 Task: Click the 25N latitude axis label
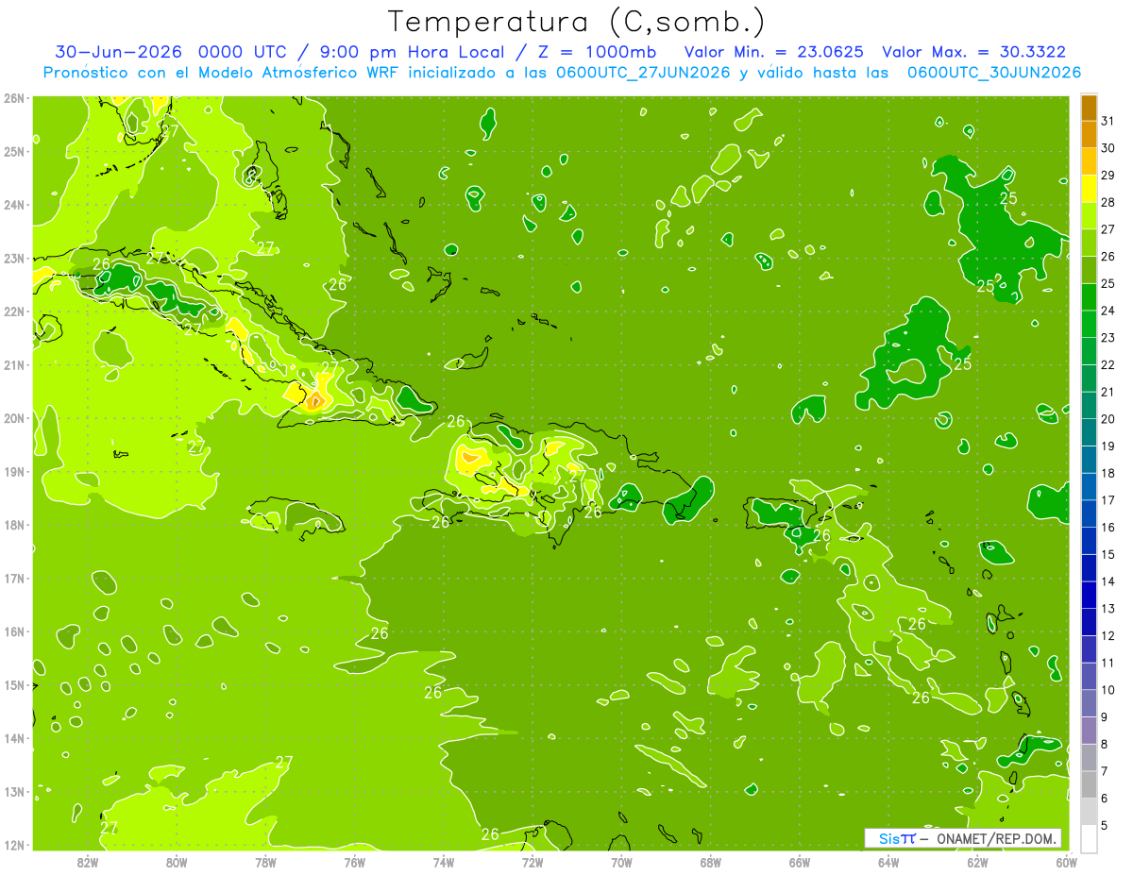click(14, 151)
